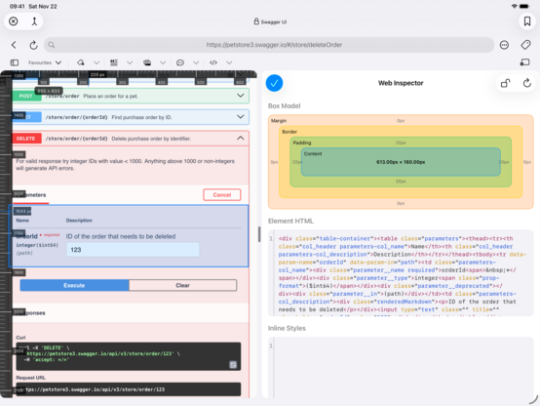Tap the magnifier icon in the address bar

pyautogui.click(x=52, y=45)
